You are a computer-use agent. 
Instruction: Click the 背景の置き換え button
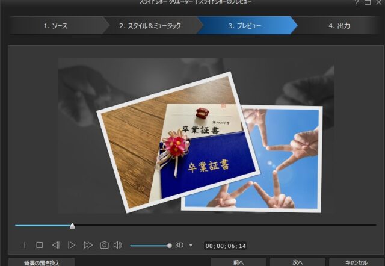coord(42,262)
